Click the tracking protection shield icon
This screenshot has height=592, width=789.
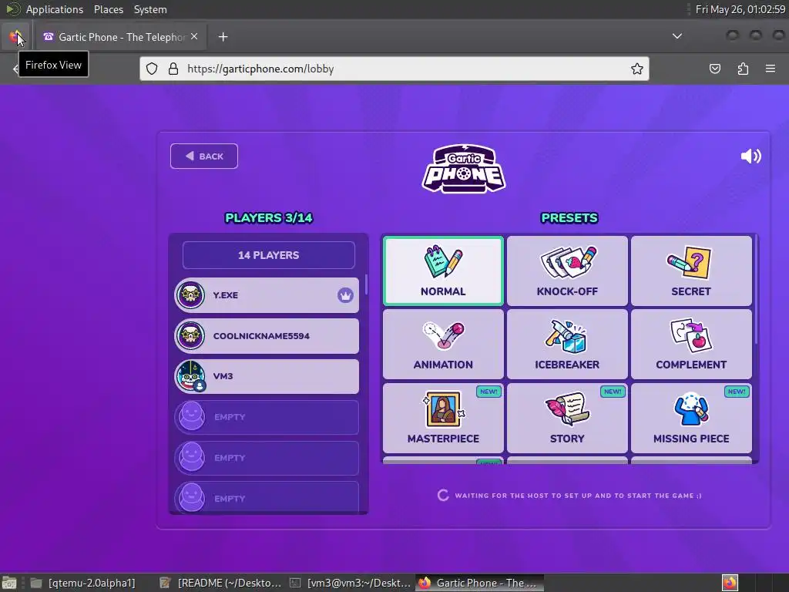(x=152, y=69)
